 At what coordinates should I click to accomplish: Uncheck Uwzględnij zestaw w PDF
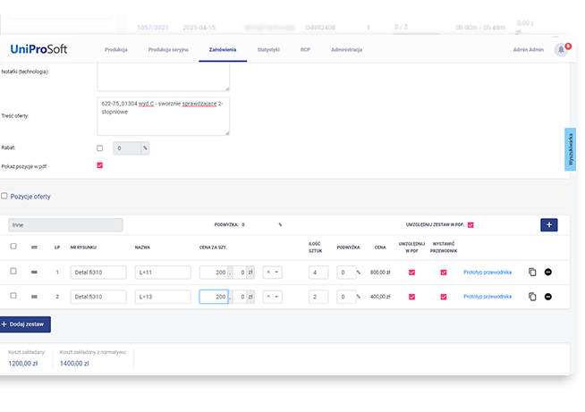tap(471, 225)
